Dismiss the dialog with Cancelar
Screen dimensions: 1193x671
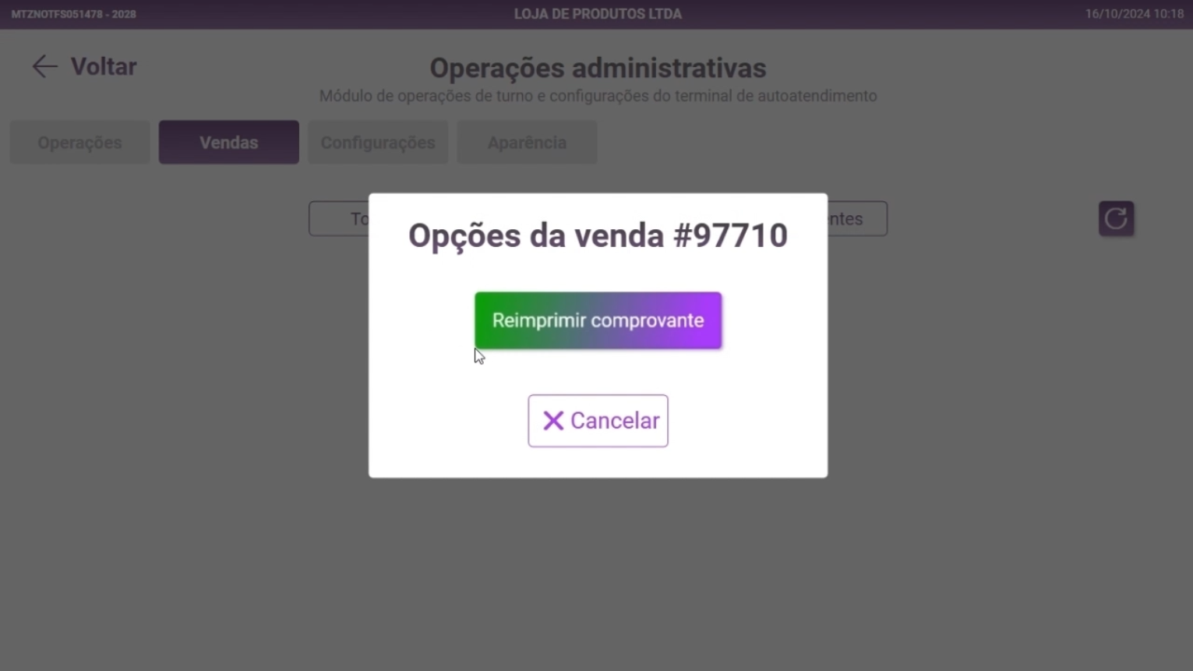(598, 421)
